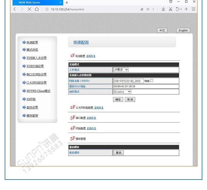The width and height of the screenshot is (207, 190).
Task: Select 串口及网络设置 from the sidebar
Action: coord(36,75)
